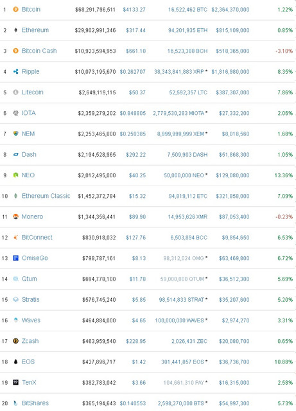Open the OmiseGo name link
Viewport: 296px width, 411px height.
click(35, 258)
